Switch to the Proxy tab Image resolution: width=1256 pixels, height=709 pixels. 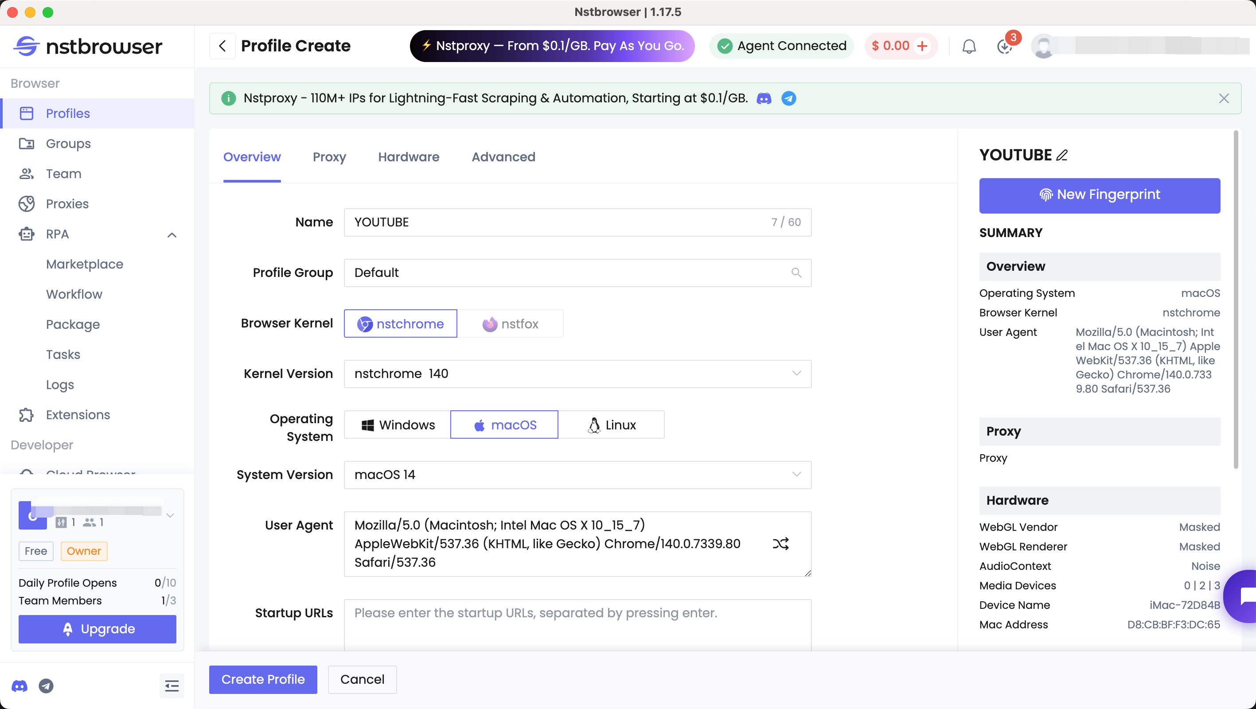[x=329, y=157]
